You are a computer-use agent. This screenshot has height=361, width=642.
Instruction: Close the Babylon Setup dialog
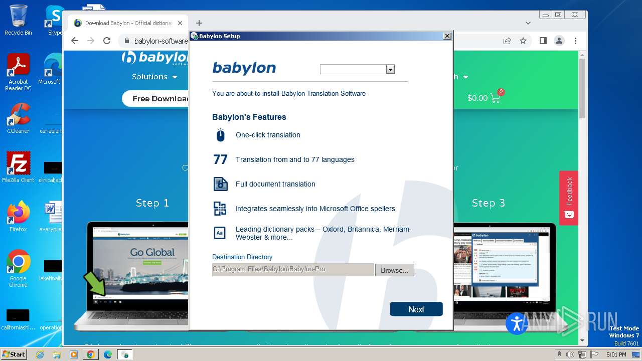pyautogui.click(x=447, y=36)
